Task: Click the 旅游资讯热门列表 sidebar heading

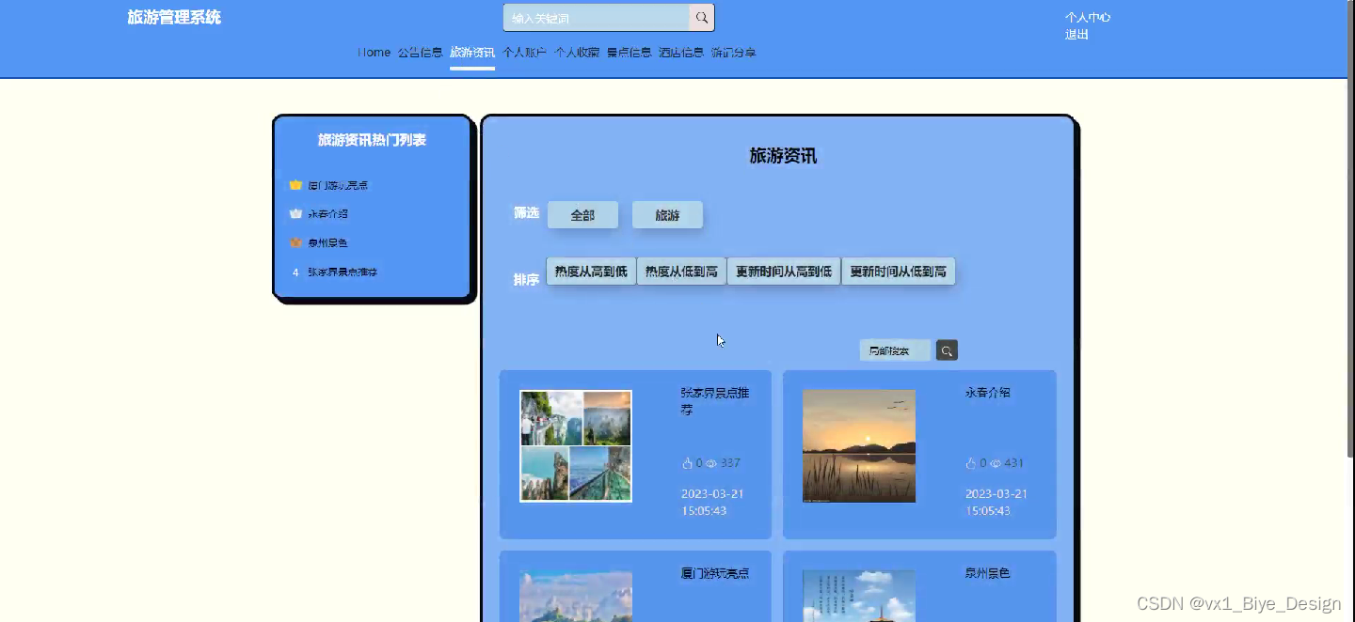Action: (x=372, y=140)
